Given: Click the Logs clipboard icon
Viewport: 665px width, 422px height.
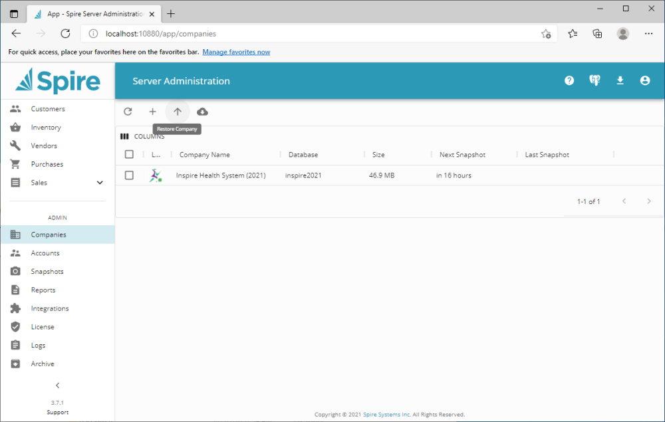Looking at the screenshot, I should (15, 346).
